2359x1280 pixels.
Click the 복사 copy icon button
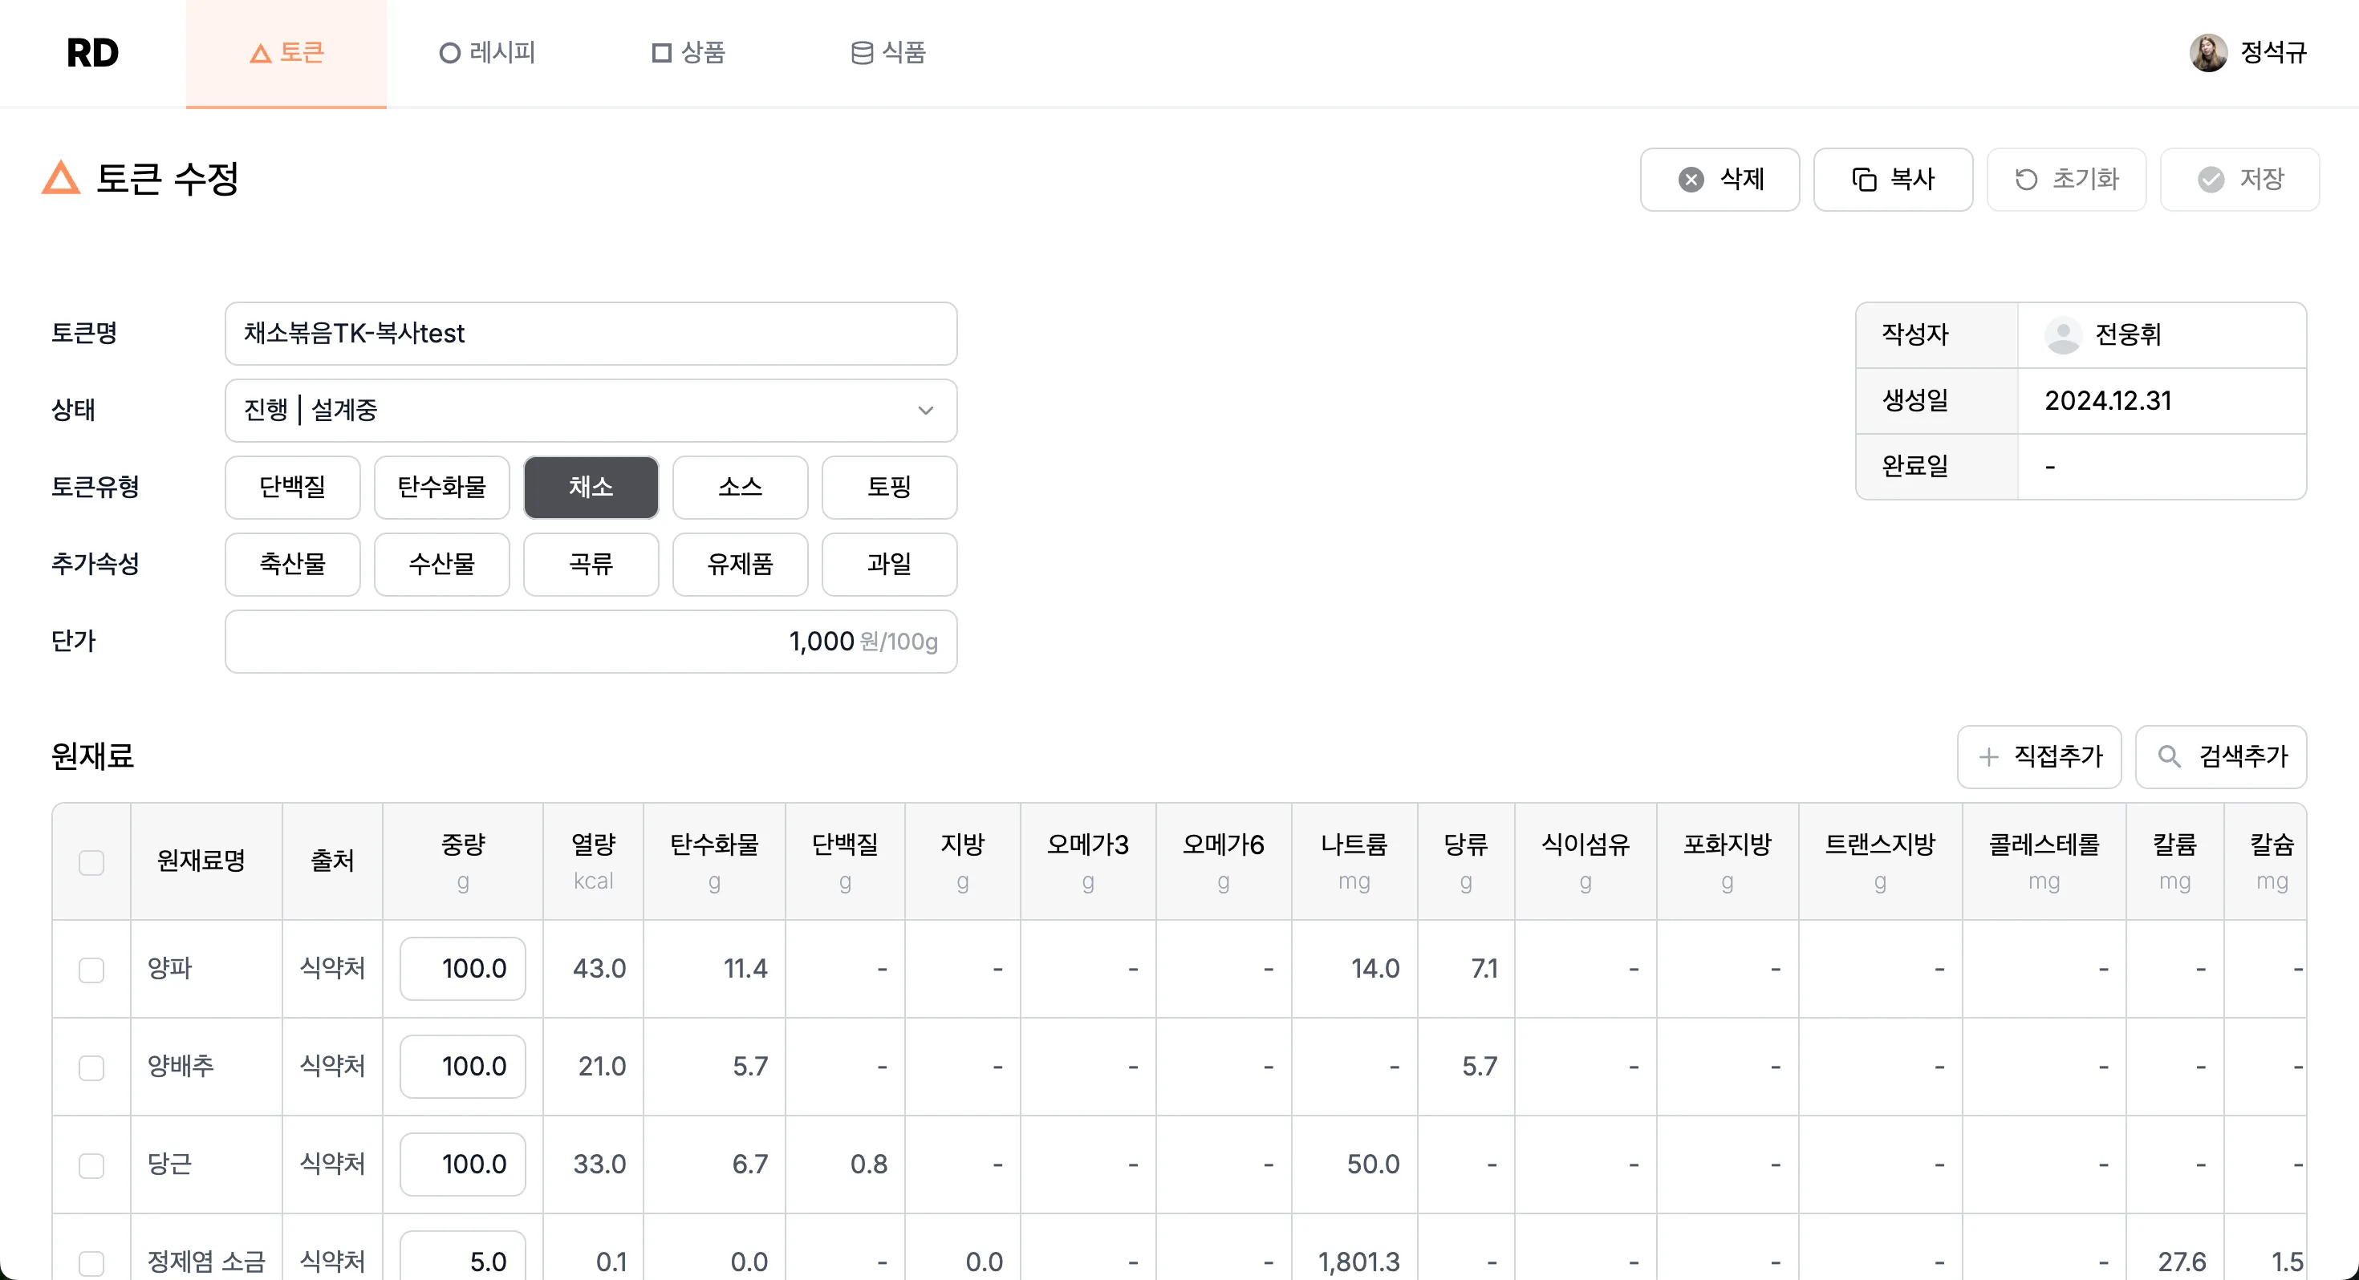click(x=1892, y=180)
